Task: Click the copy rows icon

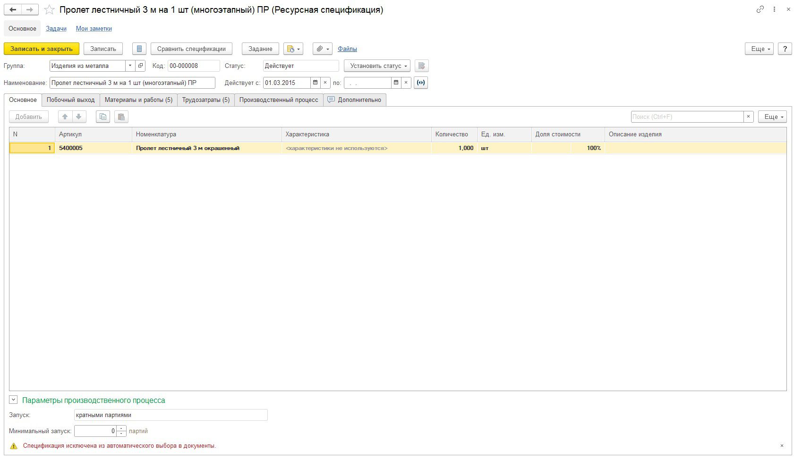Action: click(x=102, y=117)
